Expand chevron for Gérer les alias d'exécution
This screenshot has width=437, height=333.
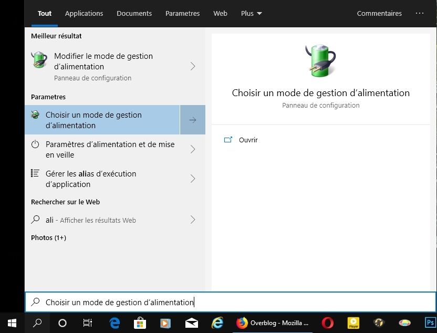click(x=193, y=179)
